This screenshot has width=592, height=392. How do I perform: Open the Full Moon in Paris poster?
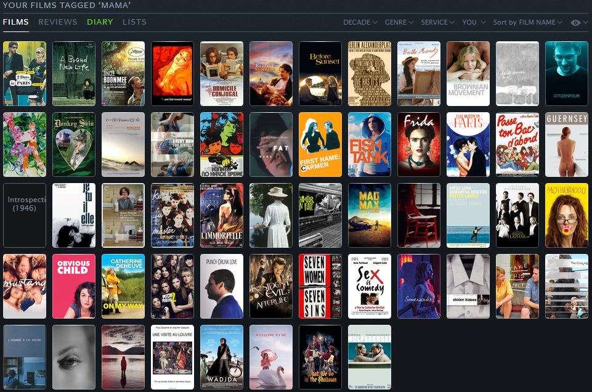coord(468,145)
